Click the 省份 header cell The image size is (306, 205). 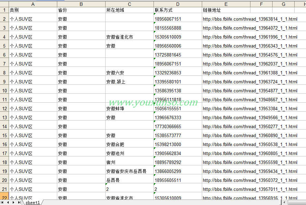81,10
